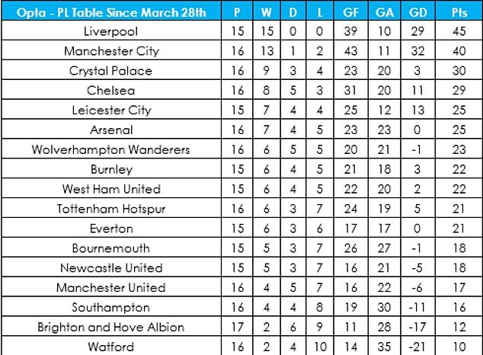Screen dimensions: 483x355
Task: Select the GF column header
Action: (348, 12)
